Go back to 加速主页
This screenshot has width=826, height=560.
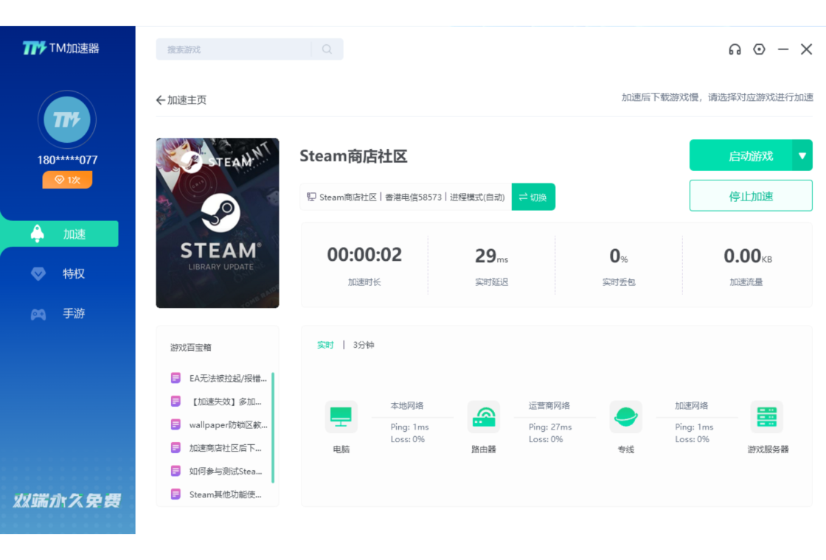click(181, 100)
